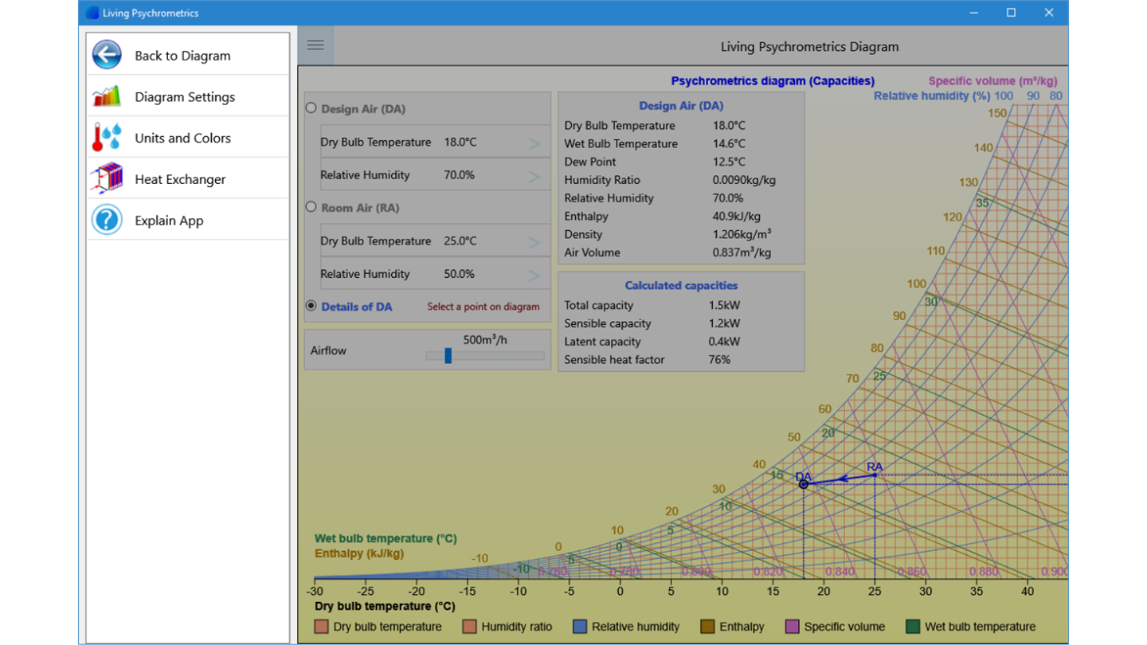Click the Humidity Ratio 0.0090kg/kg value
Screen dimensions: 1147x645
744,180
